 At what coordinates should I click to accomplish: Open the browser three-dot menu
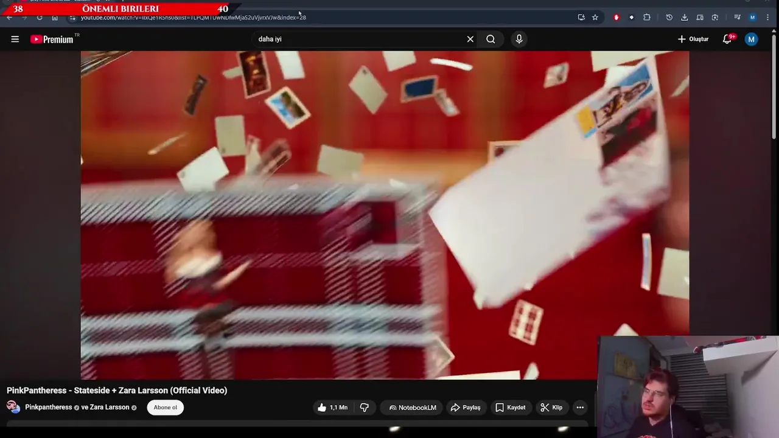click(x=768, y=18)
